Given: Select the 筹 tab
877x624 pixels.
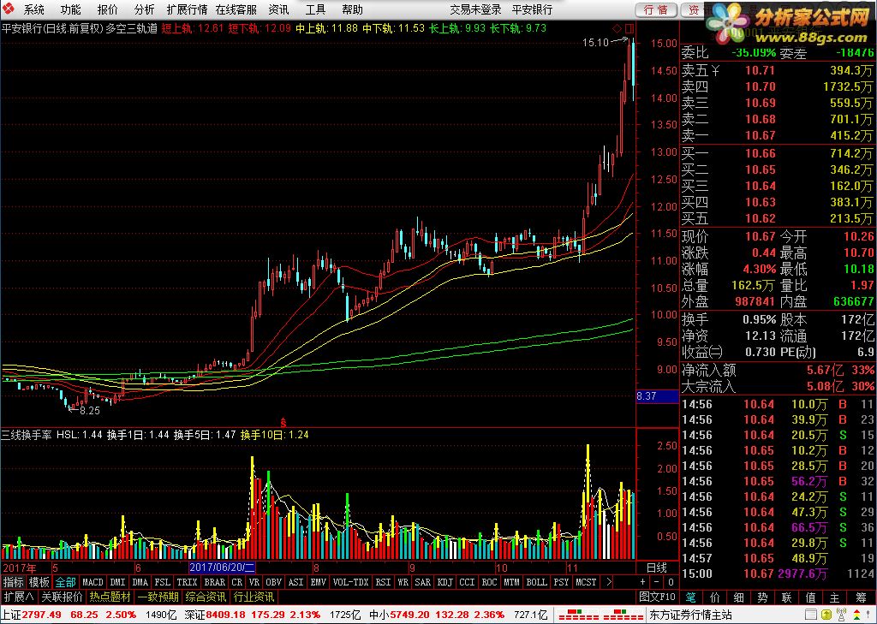Looking at the screenshot, I should (x=861, y=597).
